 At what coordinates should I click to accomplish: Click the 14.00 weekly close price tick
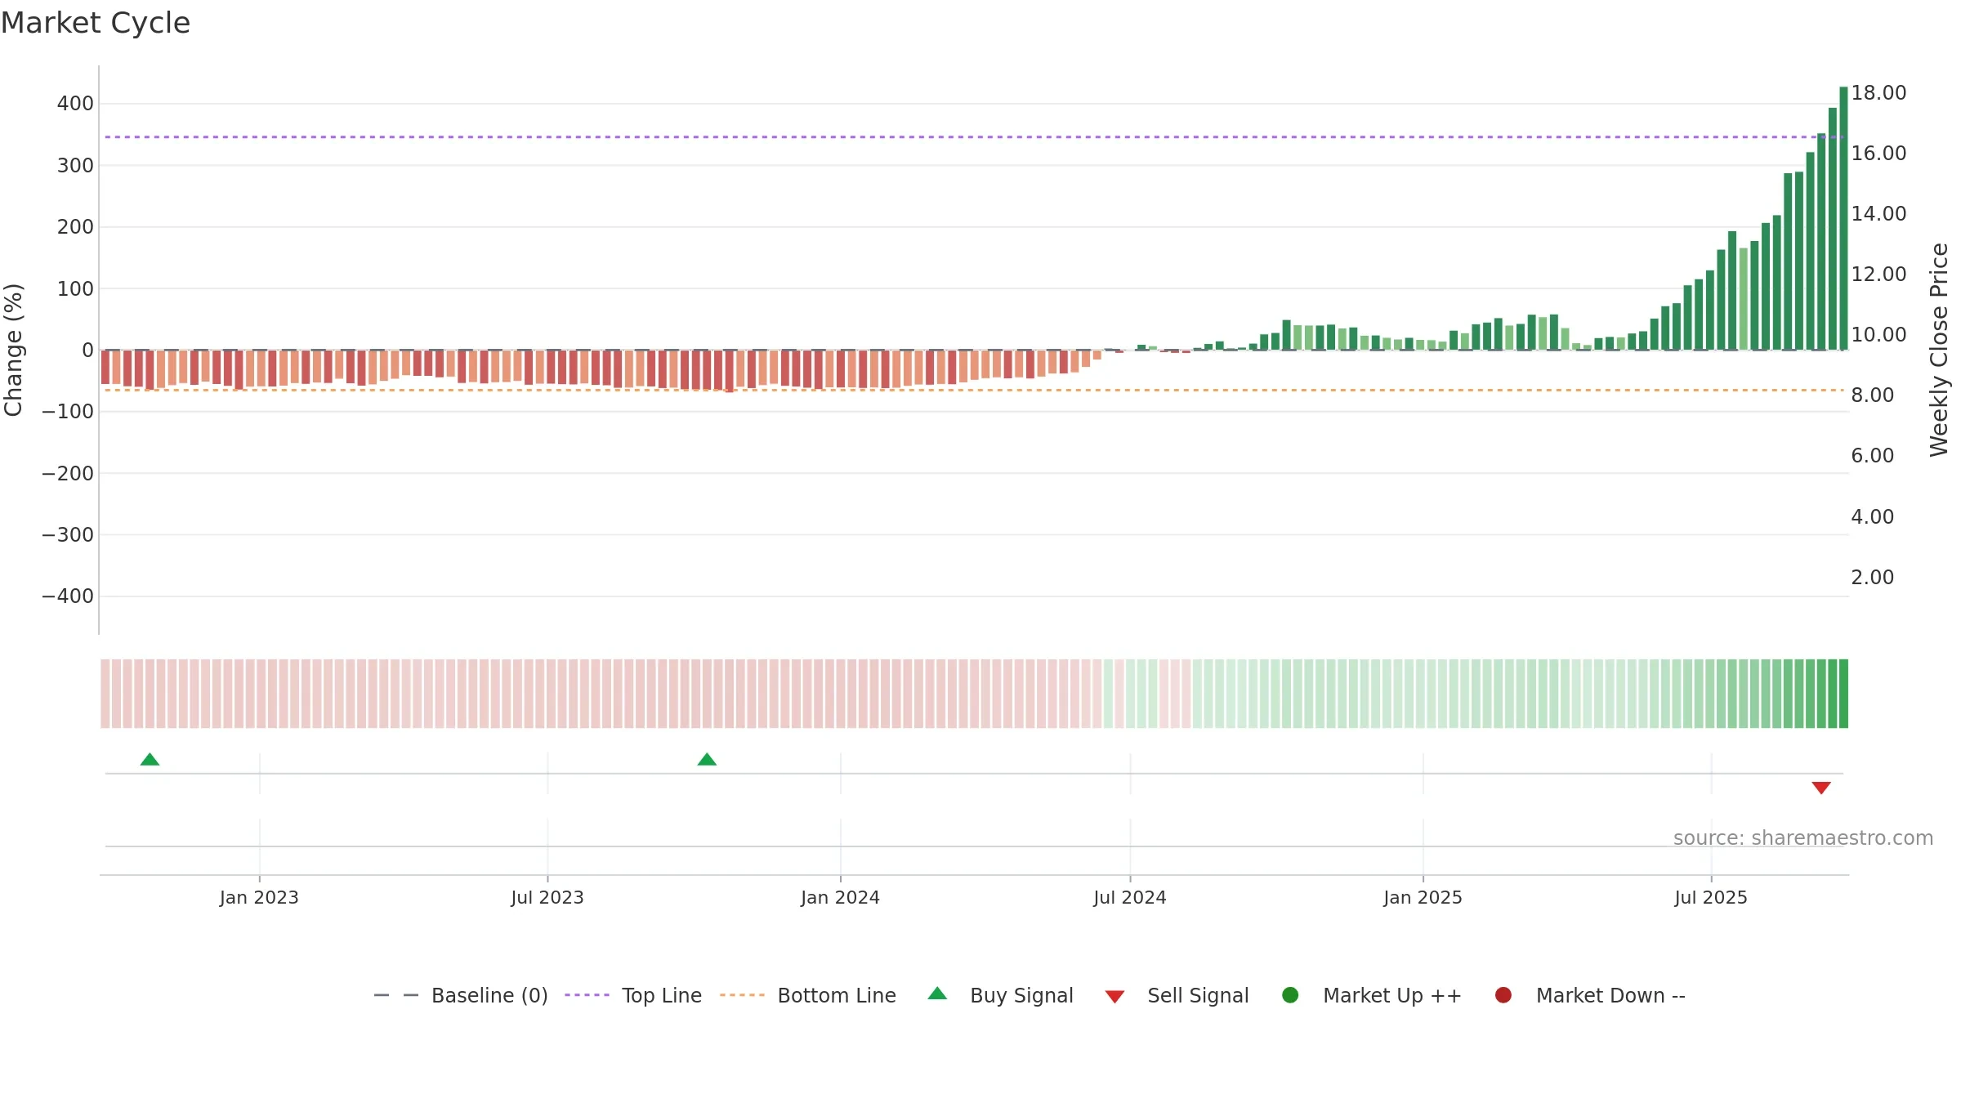1878,214
